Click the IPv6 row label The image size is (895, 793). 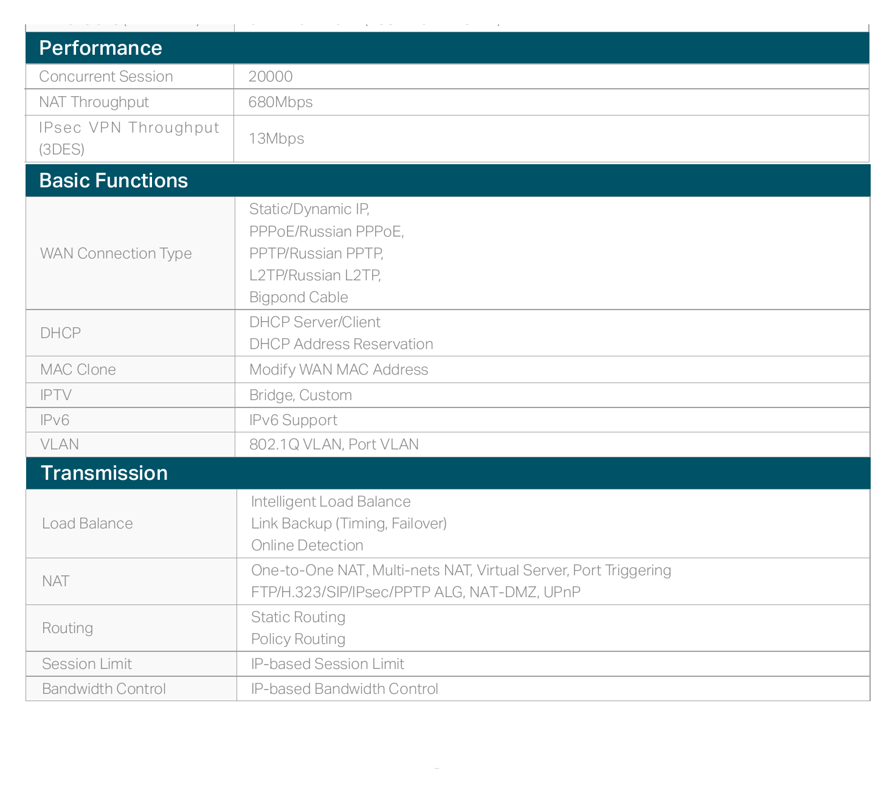click(x=55, y=420)
